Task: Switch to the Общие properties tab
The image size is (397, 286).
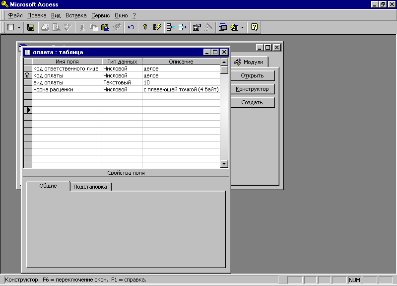Action: (48, 186)
